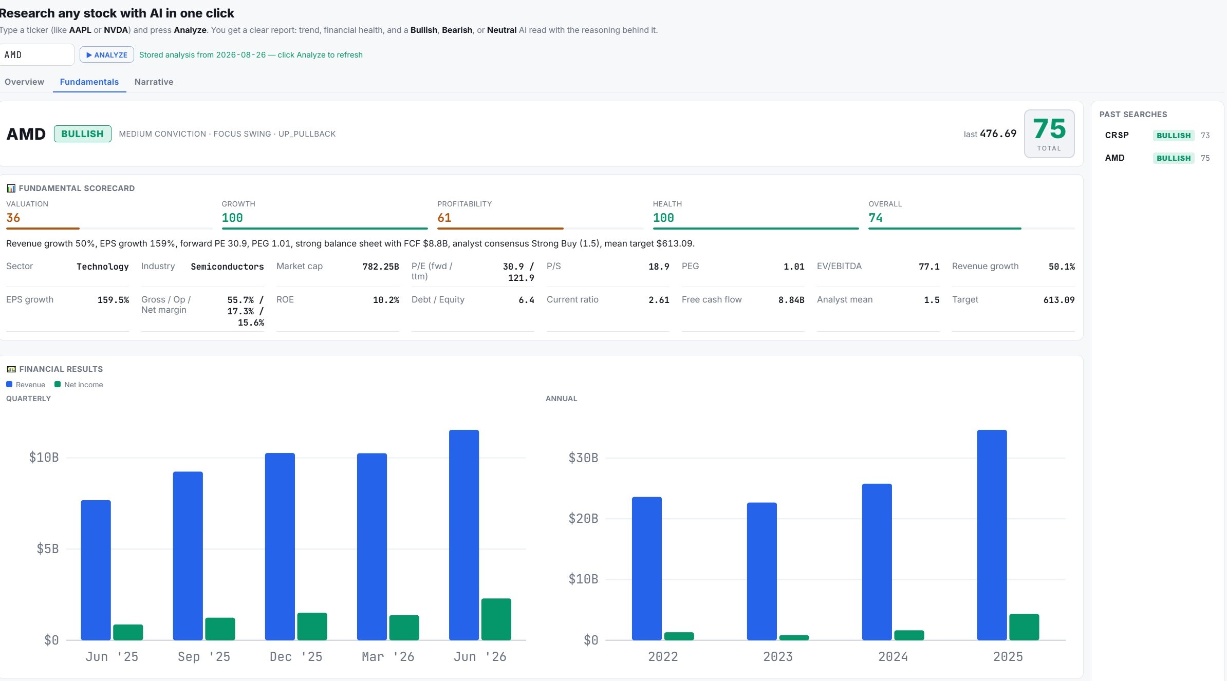Click the stored analysis refresh notice
1227x681 pixels.
tap(251, 55)
